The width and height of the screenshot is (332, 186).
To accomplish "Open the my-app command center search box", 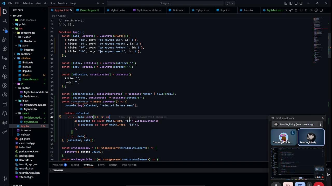I will pyautogui.click(x=165, y=3).
